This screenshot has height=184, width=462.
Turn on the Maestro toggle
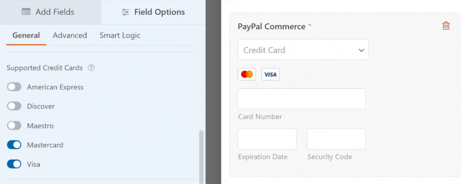click(x=14, y=126)
